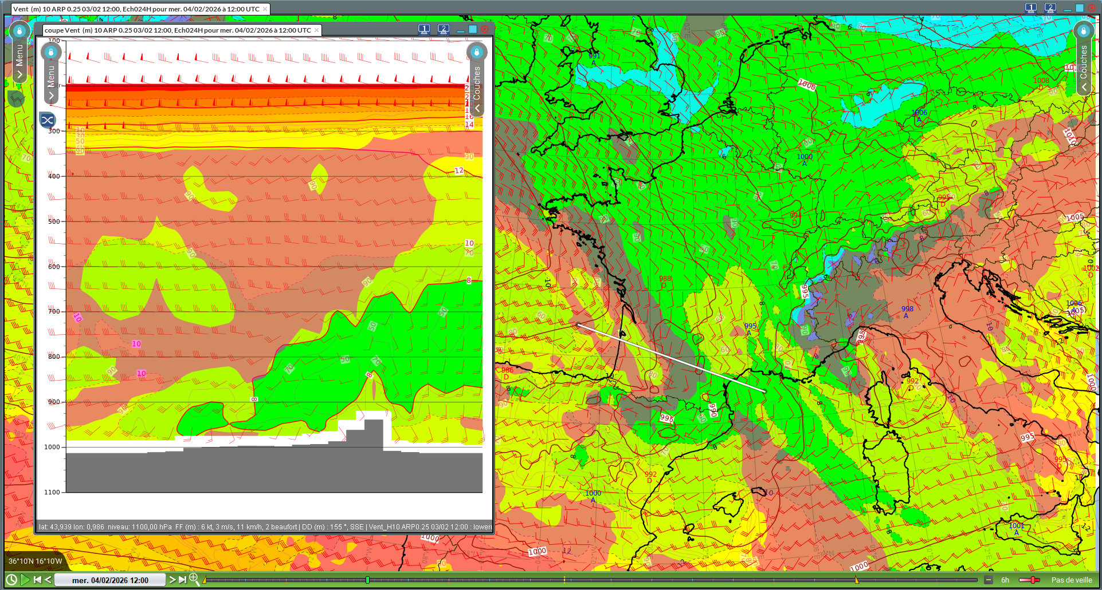Expand the cross-section Couches panel
Screen dimensions: 1102x590
tap(476, 108)
